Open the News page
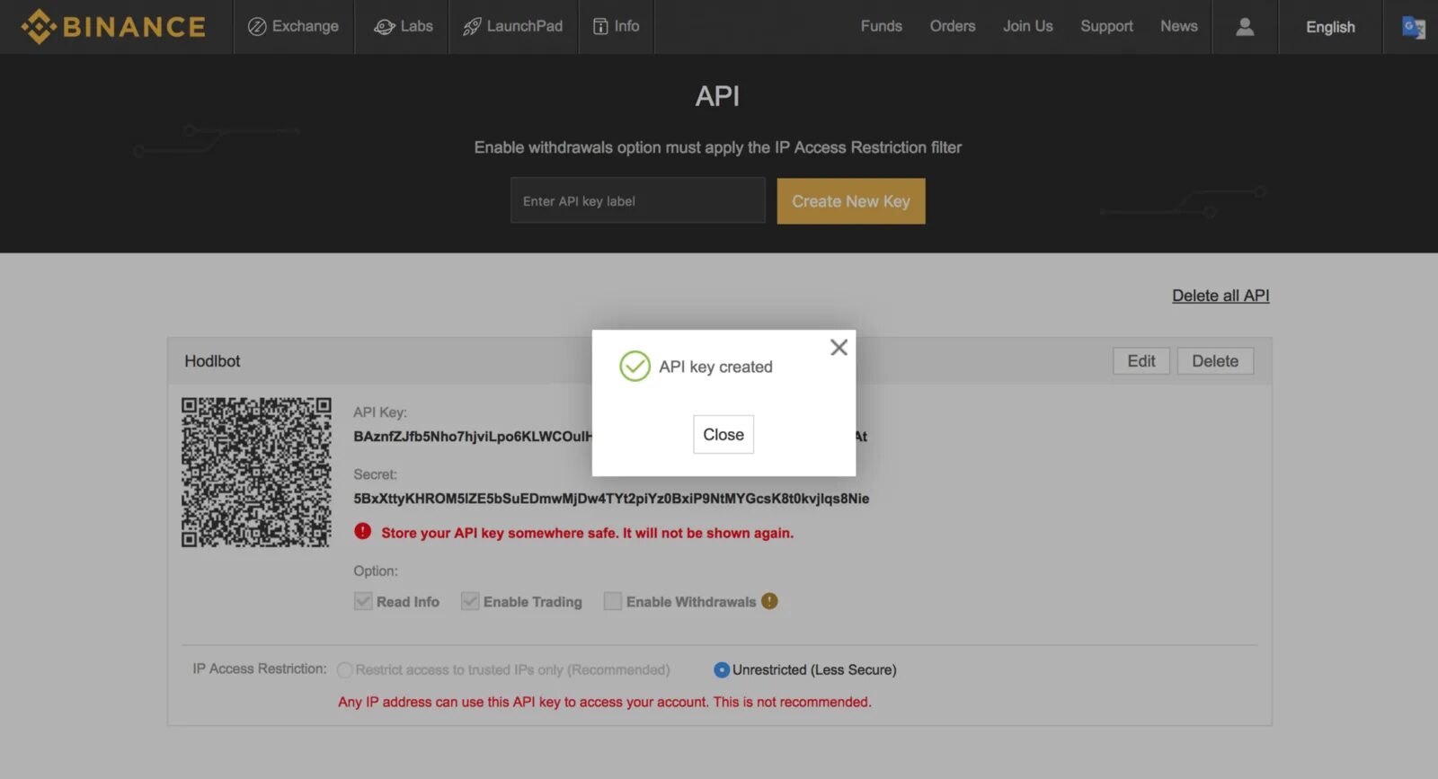The height and width of the screenshot is (779, 1438). pyautogui.click(x=1178, y=26)
